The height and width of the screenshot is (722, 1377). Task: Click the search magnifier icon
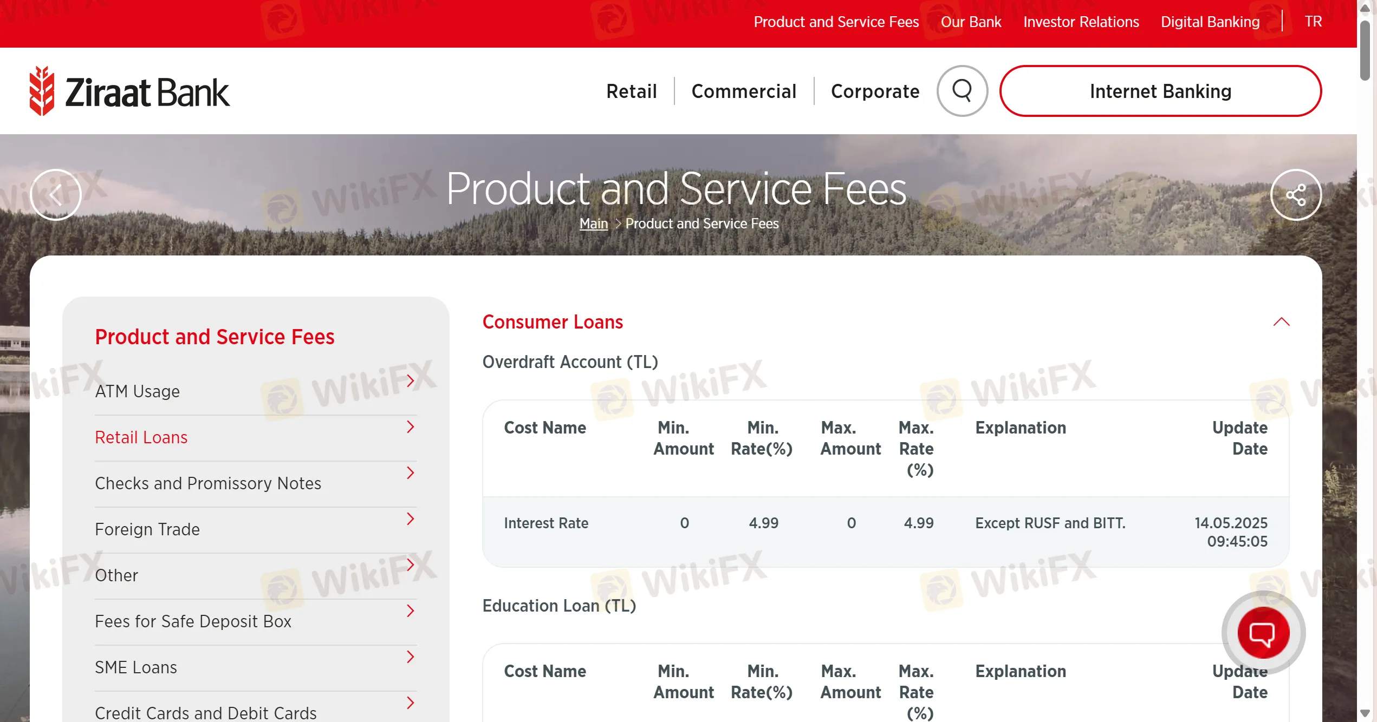pyautogui.click(x=962, y=90)
